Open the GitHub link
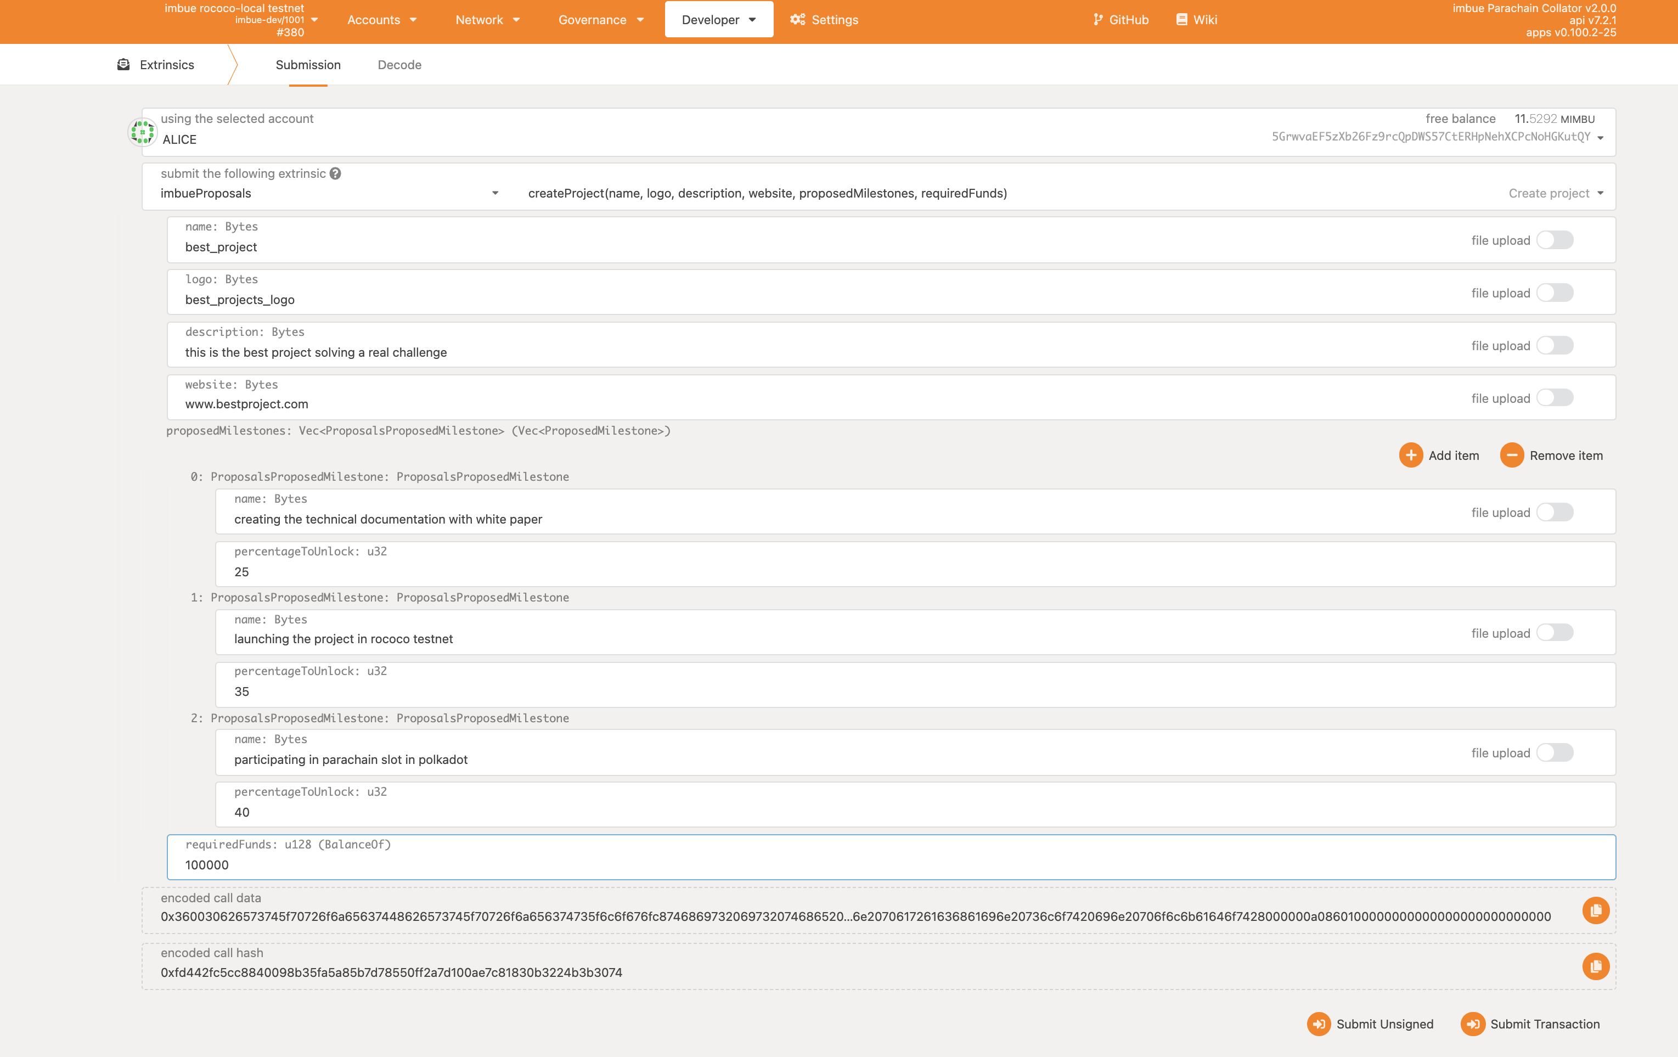The width and height of the screenshot is (1678, 1057). [x=1120, y=20]
